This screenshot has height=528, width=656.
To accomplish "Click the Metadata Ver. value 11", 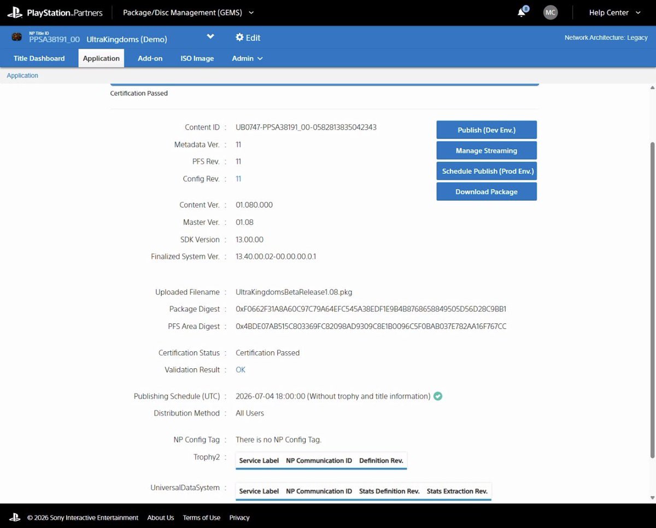I will tap(238, 145).
